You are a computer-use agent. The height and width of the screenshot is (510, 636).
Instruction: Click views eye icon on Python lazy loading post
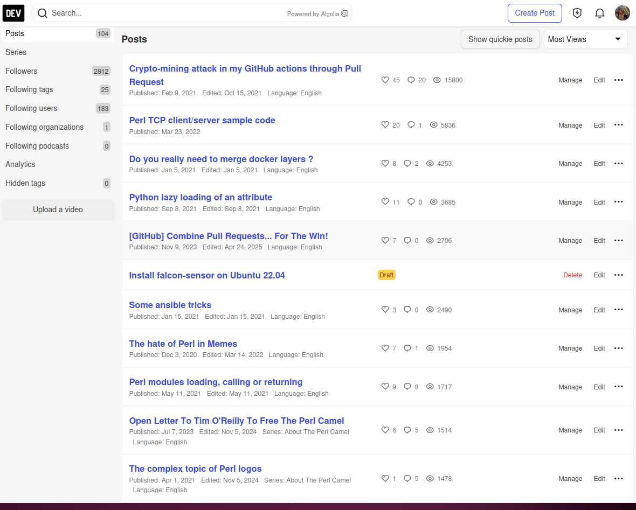(433, 202)
